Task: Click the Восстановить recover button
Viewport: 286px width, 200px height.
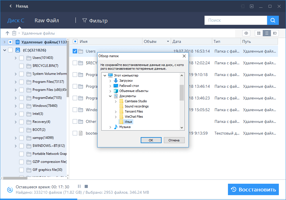Action: tap(253, 189)
